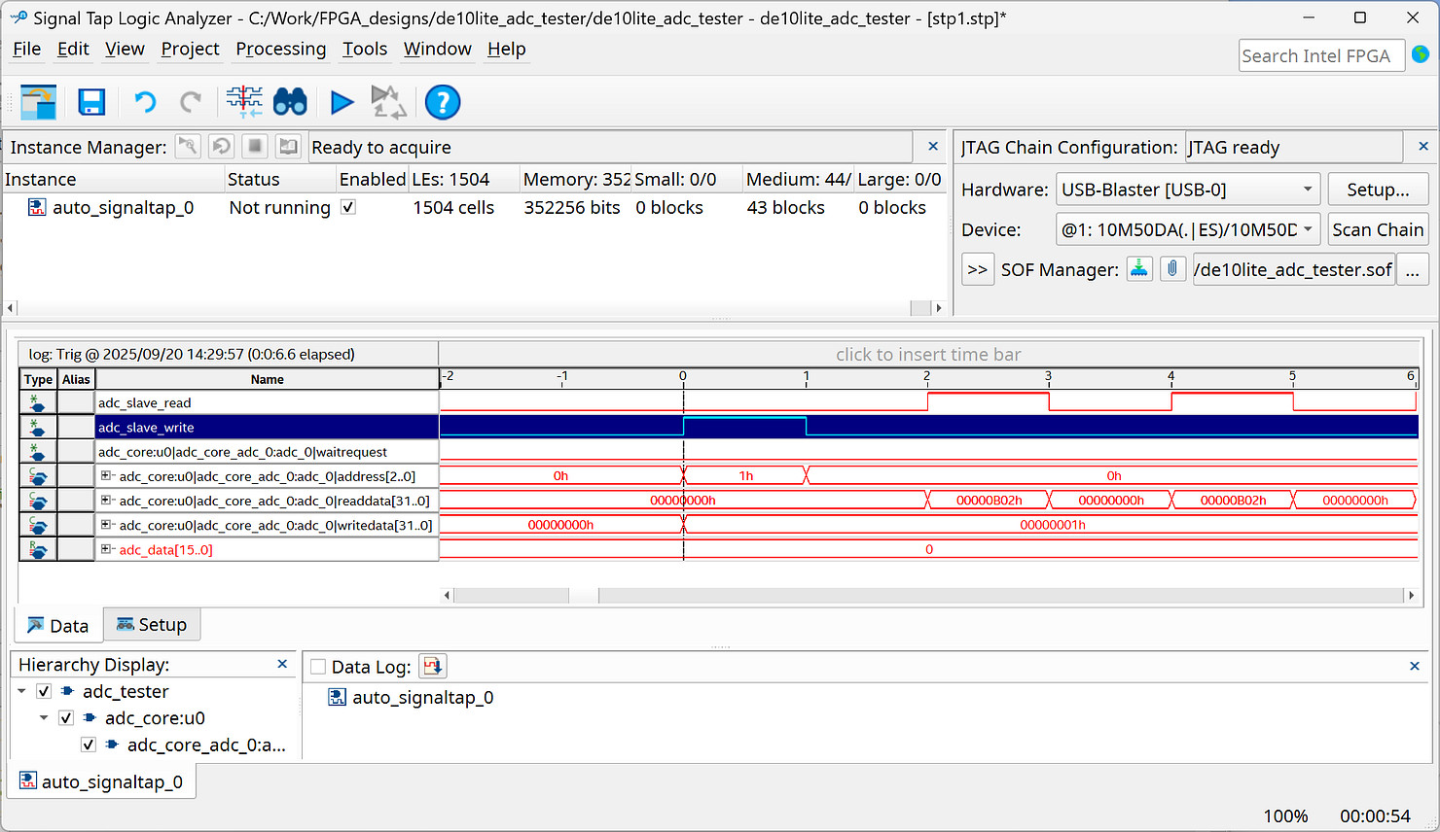1440x832 pixels.
Task: Click the Data Log save icon
Action: [432, 666]
